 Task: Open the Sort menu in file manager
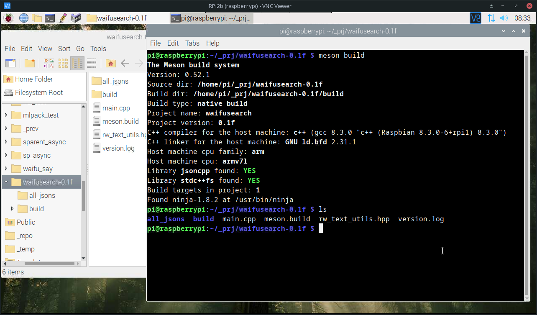click(64, 49)
